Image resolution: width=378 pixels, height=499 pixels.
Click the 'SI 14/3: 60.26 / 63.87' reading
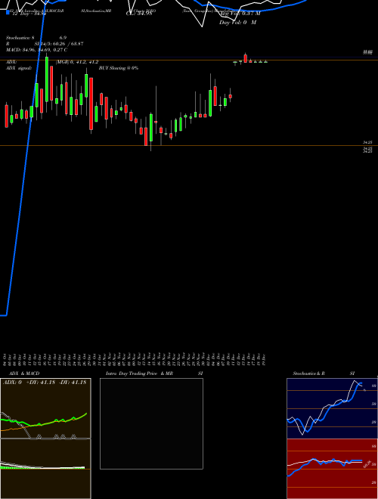59,44
